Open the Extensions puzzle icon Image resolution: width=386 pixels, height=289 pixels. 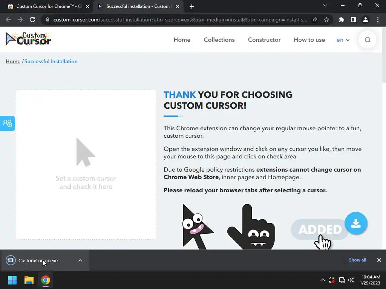341,20
